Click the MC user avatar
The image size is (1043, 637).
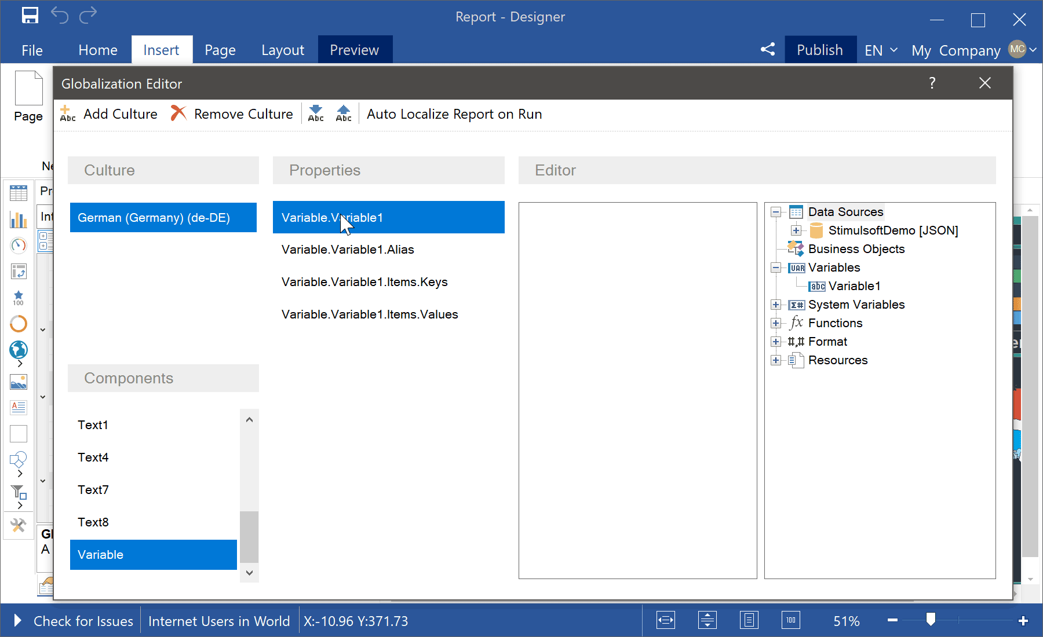pos(1017,49)
